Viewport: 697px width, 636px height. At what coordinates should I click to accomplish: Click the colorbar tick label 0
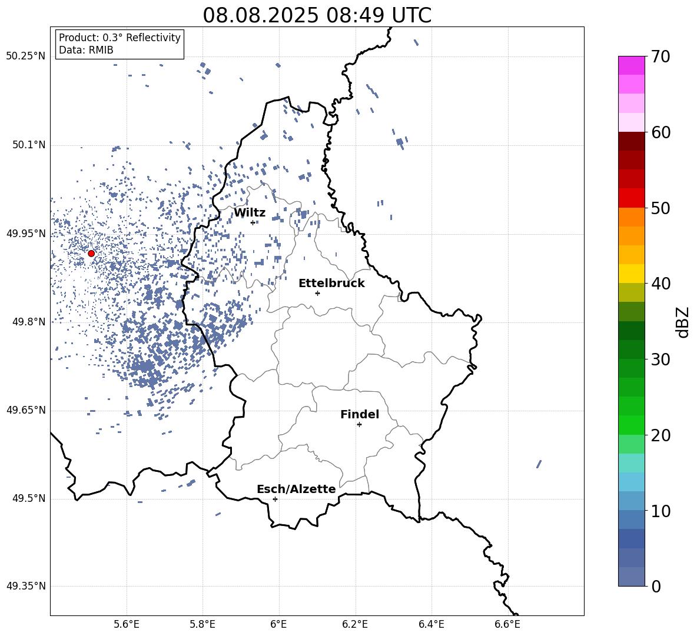656,586
